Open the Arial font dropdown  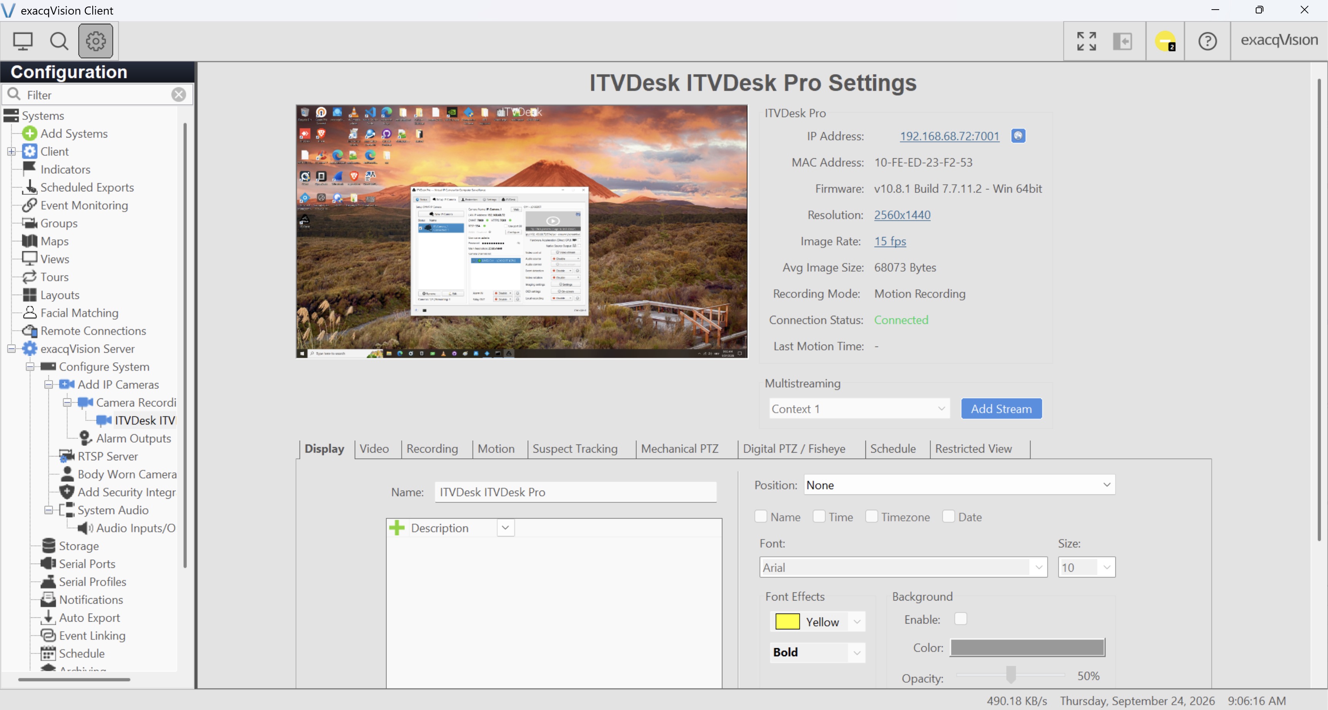pos(903,567)
